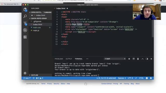Screen dimensions: 166x93
Task: Open Contact GitHub footer link
Action: [x=106, y=84]
